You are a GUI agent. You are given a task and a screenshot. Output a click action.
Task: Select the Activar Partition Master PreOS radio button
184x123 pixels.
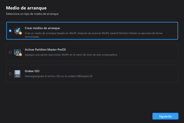[10, 52]
